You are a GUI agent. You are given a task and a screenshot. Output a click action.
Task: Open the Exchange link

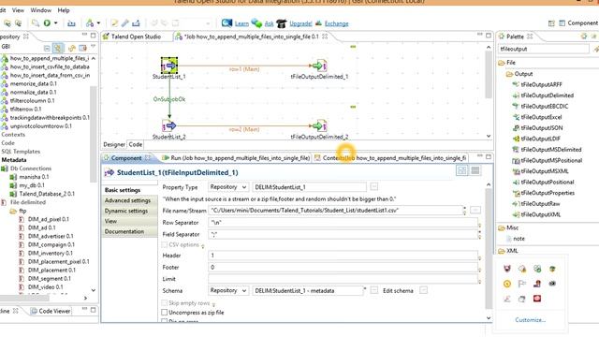336,23
